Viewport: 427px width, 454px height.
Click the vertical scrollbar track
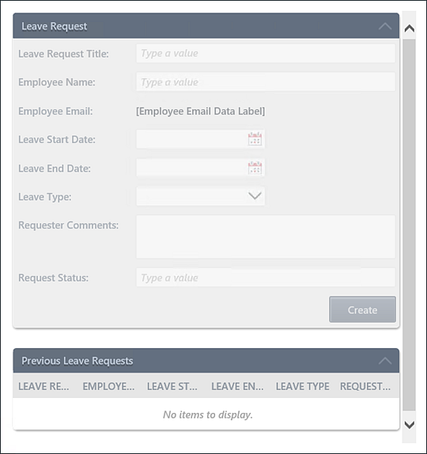pos(409,225)
